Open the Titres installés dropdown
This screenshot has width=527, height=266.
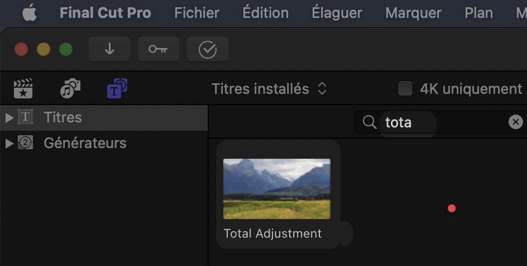click(x=269, y=88)
